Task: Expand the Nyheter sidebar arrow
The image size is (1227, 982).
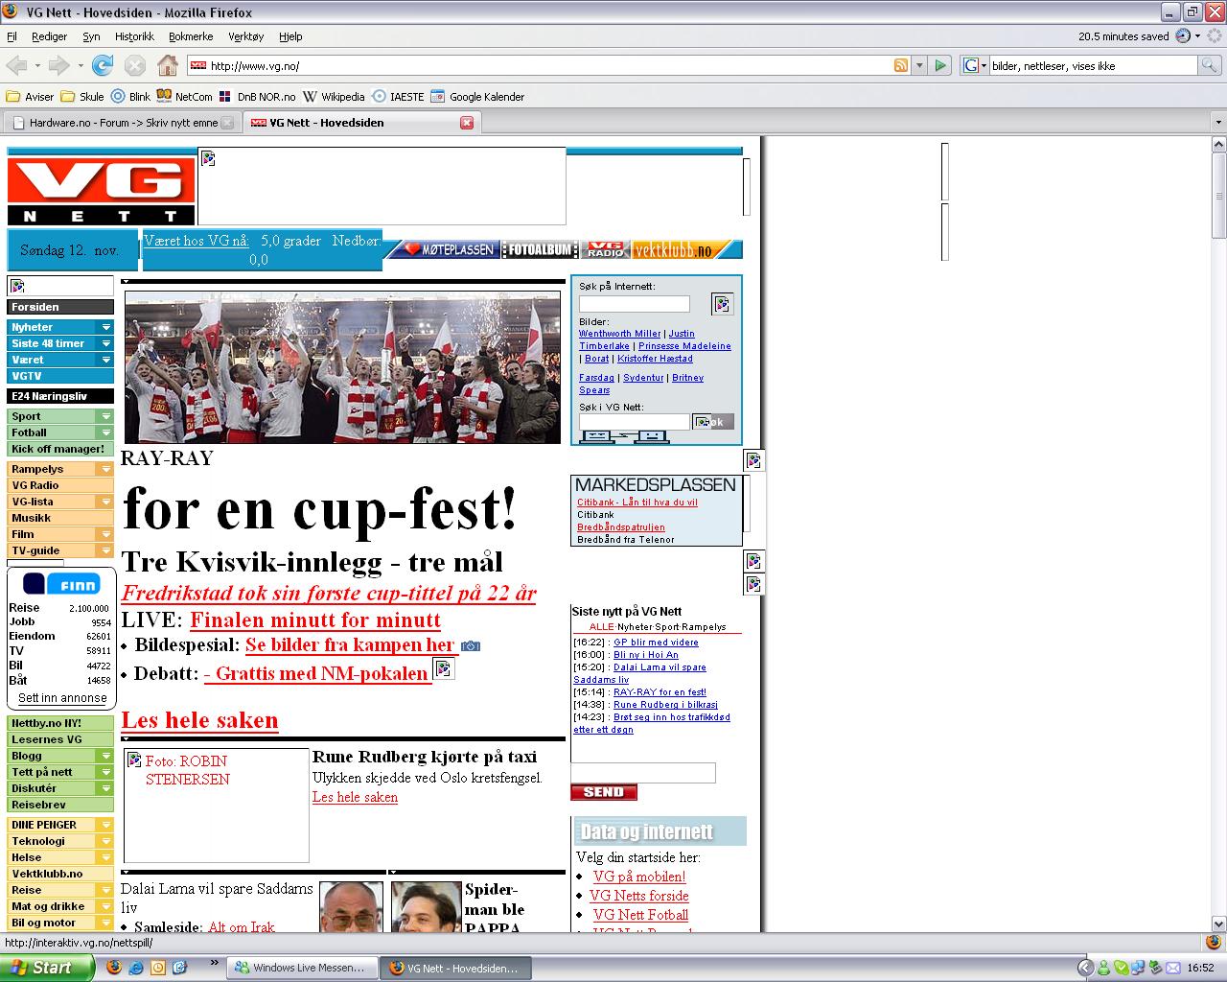Action: pos(105,327)
